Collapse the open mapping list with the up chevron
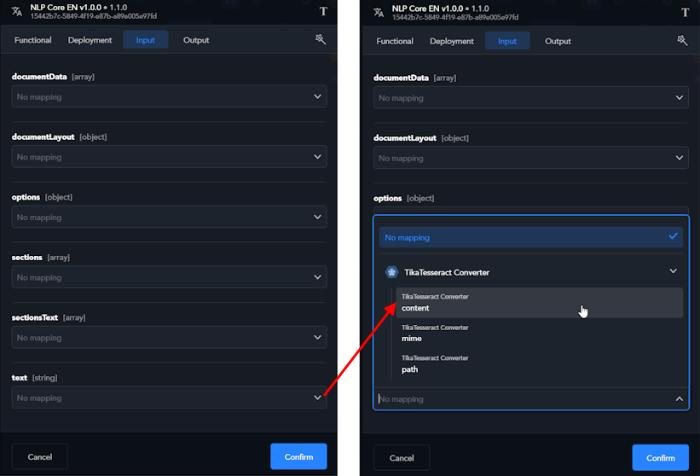The width and height of the screenshot is (700, 476). pyautogui.click(x=679, y=398)
